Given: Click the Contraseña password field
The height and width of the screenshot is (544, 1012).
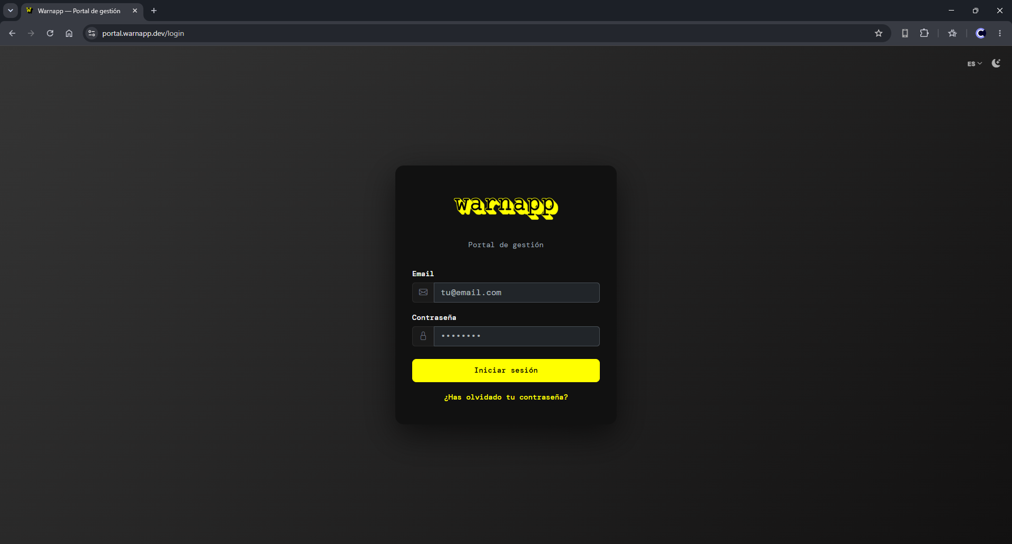Looking at the screenshot, I should tap(517, 336).
